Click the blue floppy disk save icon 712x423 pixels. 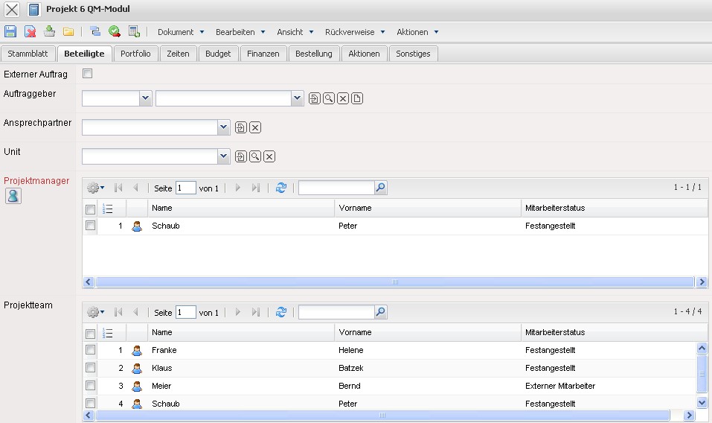[x=10, y=31]
